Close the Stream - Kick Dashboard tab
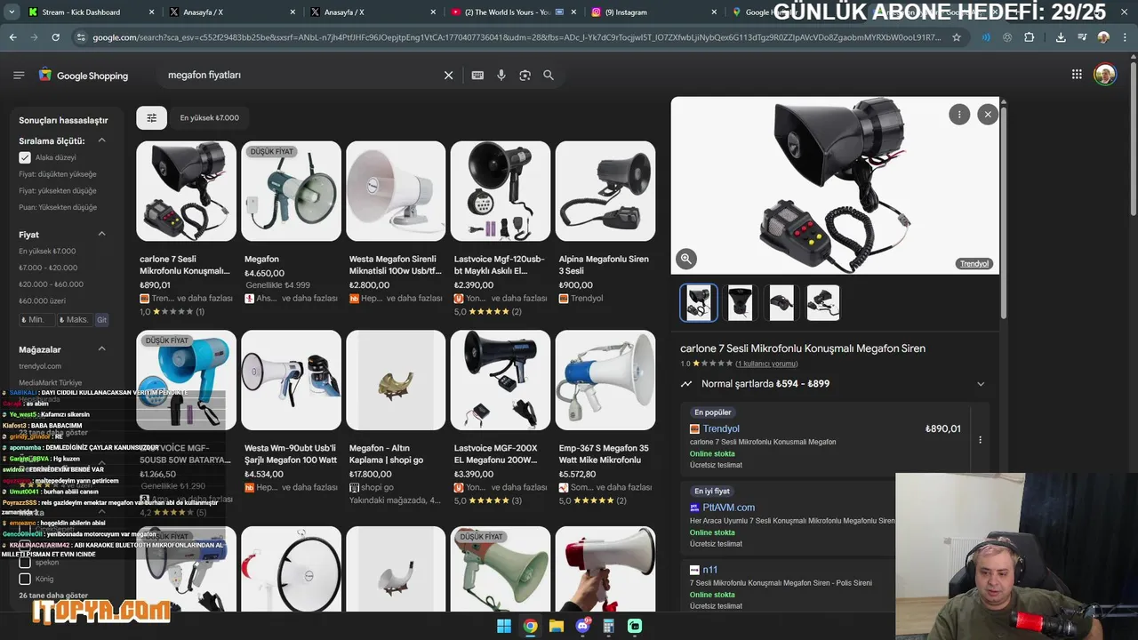This screenshot has height=640, width=1138. point(151,12)
